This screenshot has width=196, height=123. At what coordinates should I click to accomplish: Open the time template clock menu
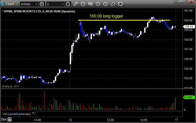pyautogui.click(x=68, y=4)
